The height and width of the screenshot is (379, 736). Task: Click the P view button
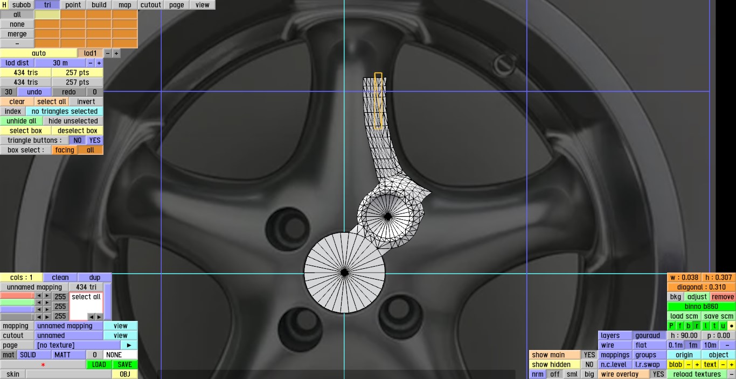point(671,326)
